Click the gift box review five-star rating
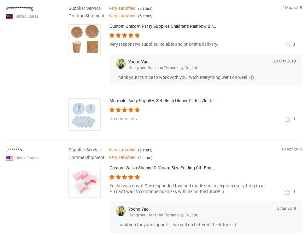The image size is (305, 235). [x=124, y=177]
